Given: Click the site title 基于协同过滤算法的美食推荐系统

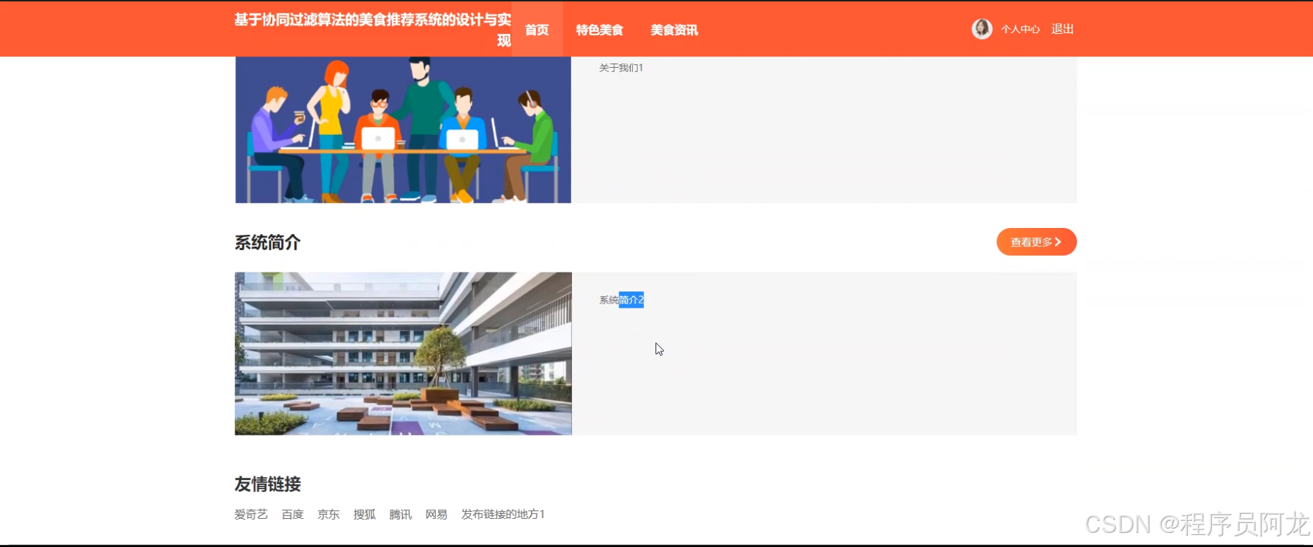Looking at the screenshot, I should [x=373, y=30].
